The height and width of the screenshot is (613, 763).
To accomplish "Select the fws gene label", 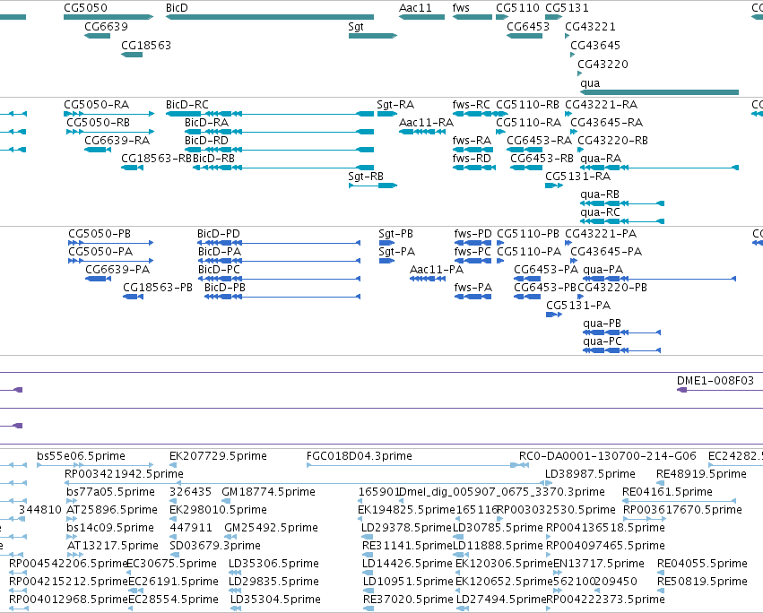I will (x=461, y=8).
